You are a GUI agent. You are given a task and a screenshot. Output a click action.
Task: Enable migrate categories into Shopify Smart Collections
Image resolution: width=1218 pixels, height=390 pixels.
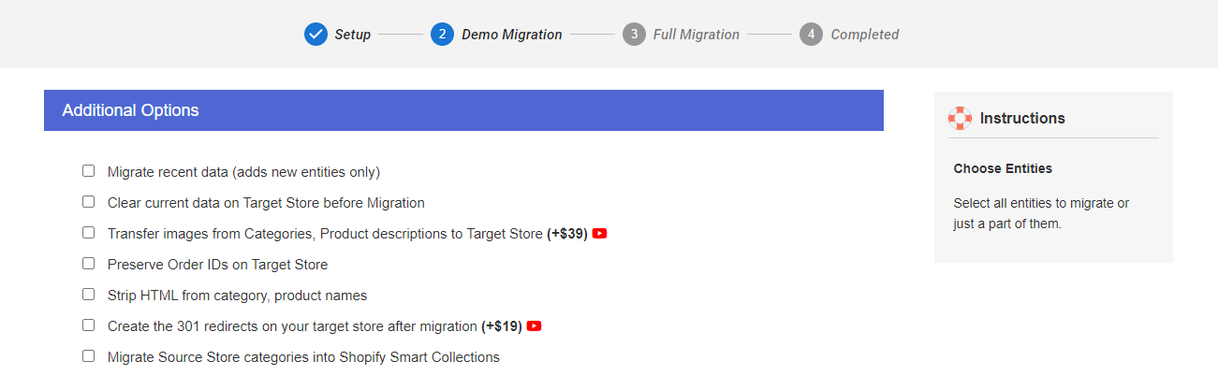point(88,356)
